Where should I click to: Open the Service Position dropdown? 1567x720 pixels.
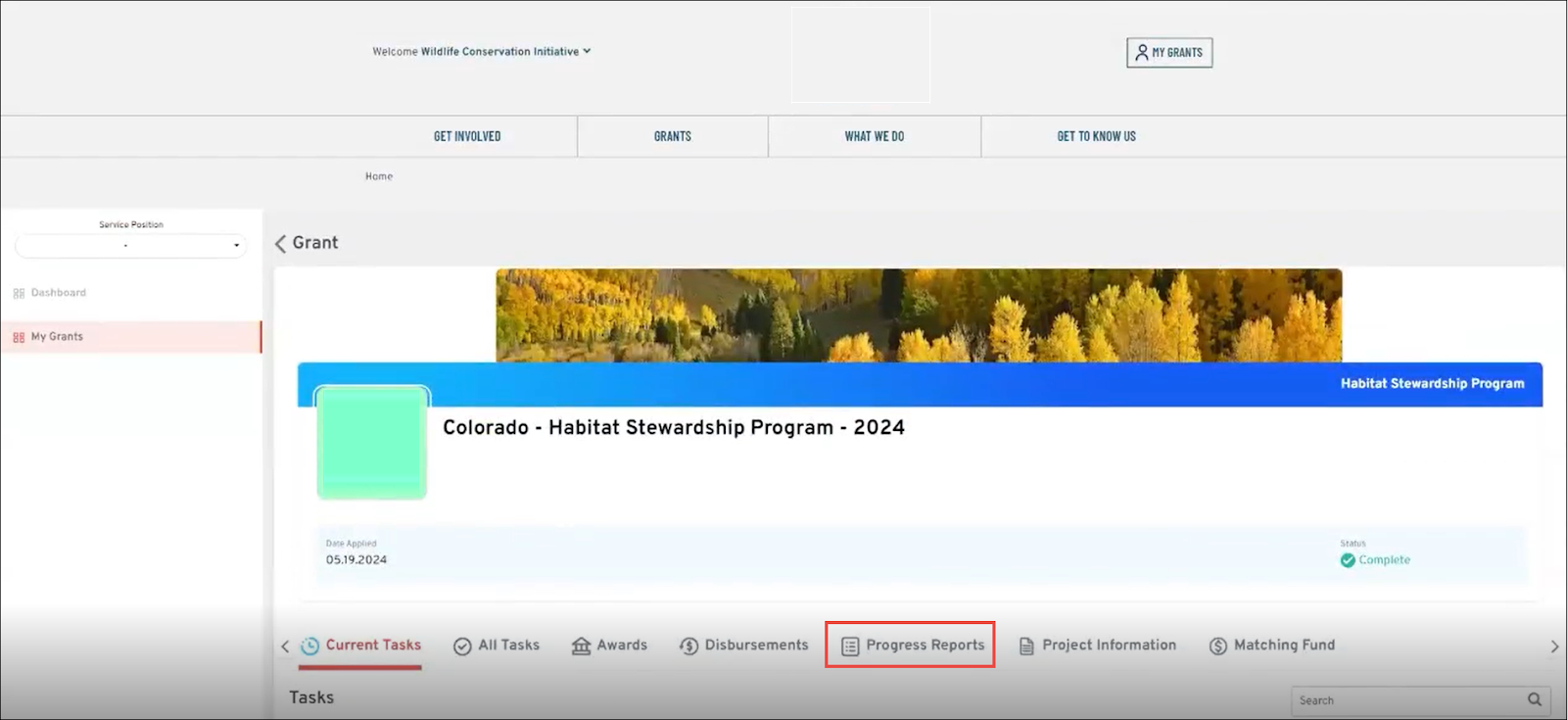coord(130,246)
